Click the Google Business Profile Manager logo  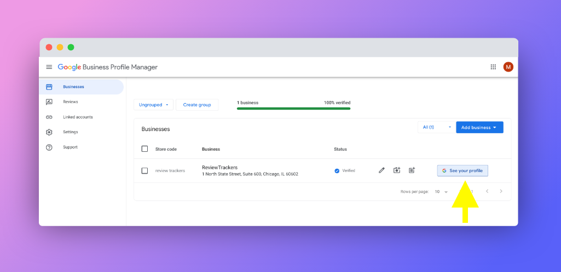pos(108,67)
